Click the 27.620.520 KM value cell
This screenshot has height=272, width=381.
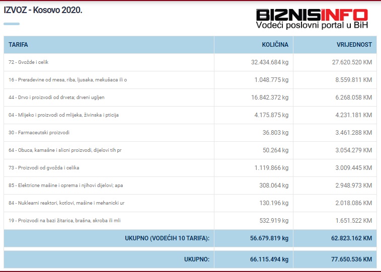pos(348,62)
